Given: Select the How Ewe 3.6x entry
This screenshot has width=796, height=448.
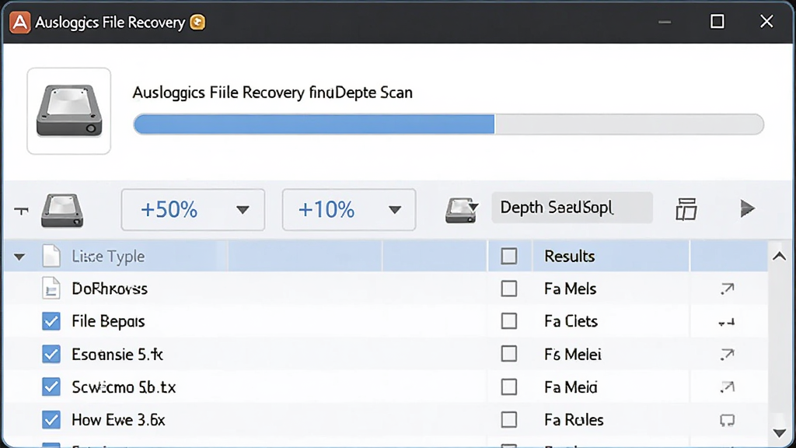Looking at the screenshot, I should coord(118,420).
